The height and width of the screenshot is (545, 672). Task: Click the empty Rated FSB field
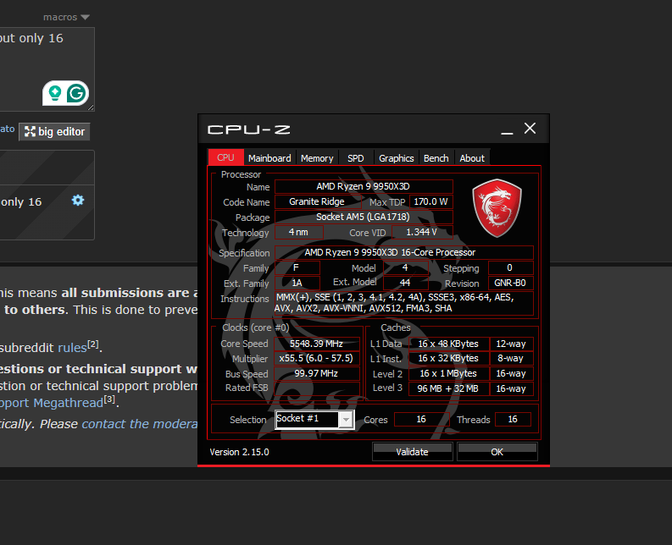click(317, 388)
